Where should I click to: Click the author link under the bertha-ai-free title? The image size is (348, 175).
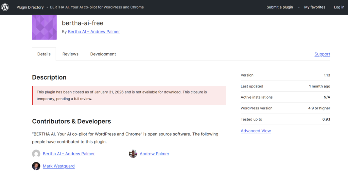tap(94, 32)
